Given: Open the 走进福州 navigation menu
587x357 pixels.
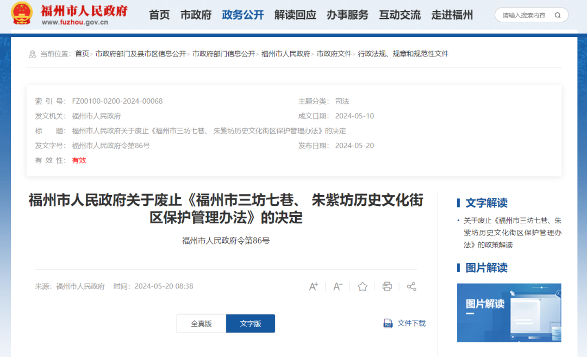Looking at the screenshot, I should click(x=452, y=15).
